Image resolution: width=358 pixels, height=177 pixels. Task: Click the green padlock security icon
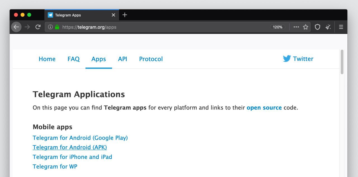click(57, 27)
